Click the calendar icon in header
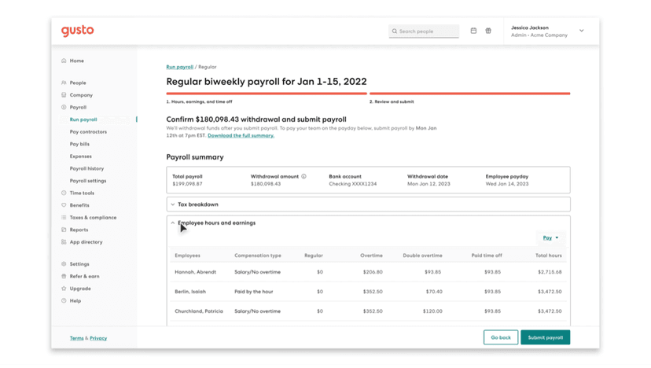Screen dimensions: 651x368 (473, 31)
